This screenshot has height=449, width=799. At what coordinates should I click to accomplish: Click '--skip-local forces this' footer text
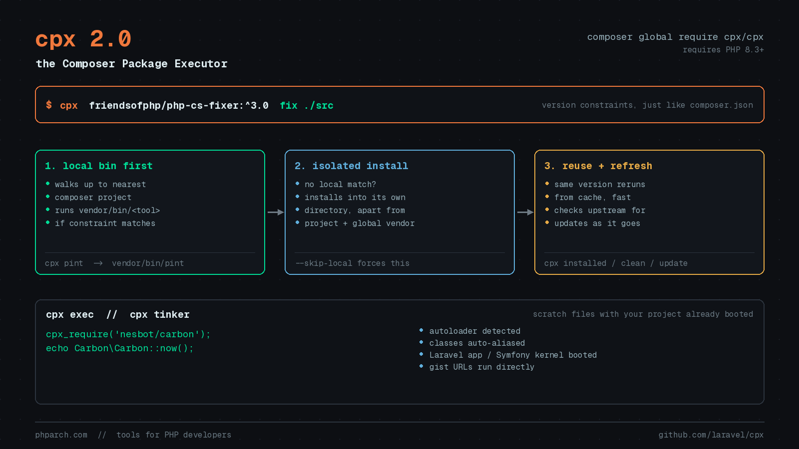click(x=353, y=263)
